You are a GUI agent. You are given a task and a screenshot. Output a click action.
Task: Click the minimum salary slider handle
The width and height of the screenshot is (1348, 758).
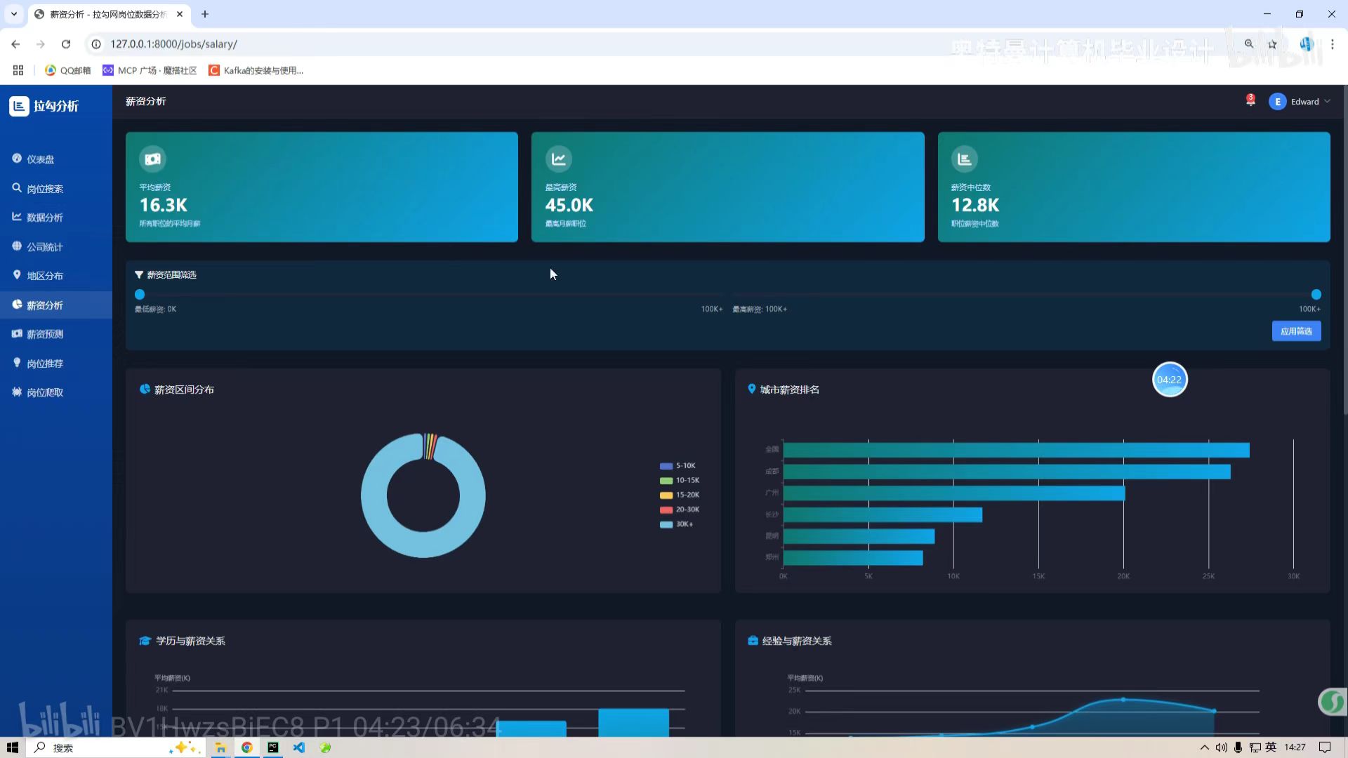point(140,295)
